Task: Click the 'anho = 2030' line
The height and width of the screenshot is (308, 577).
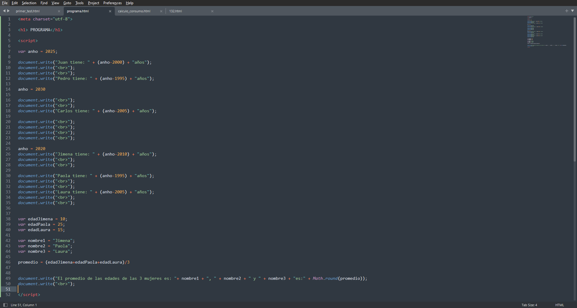Action: tap(32, 89)
